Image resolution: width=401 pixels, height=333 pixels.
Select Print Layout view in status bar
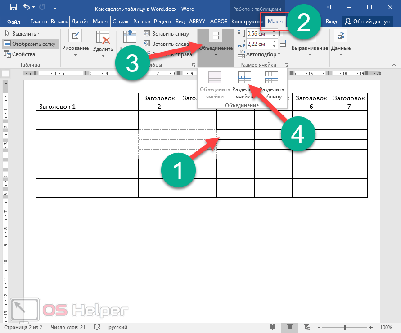(x=289, y=327)
